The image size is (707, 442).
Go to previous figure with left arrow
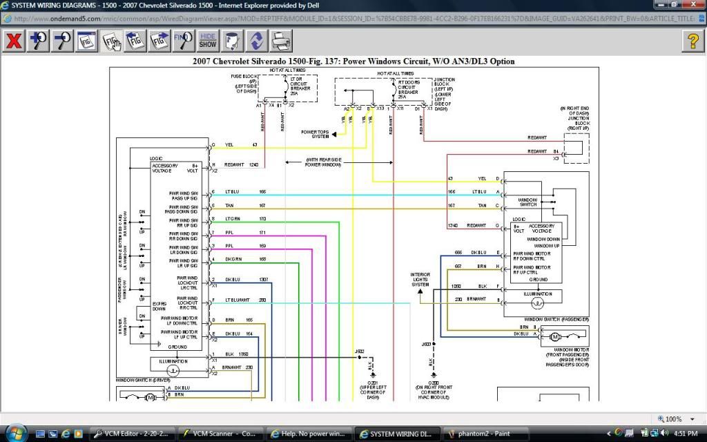(x=136, y=41)
